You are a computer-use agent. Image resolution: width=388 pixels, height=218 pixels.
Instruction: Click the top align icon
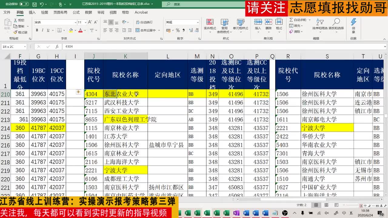coord(105,22)
